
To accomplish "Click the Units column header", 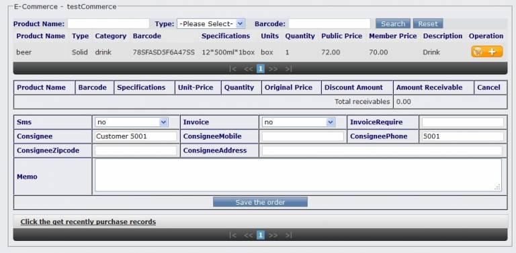I will pyautogui.click(x=269, y=36).
